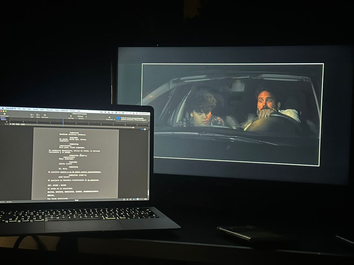Open the Views dropdown in the toolbar
The width and height of the screenshot is (354, 265).
click(38, 116)
